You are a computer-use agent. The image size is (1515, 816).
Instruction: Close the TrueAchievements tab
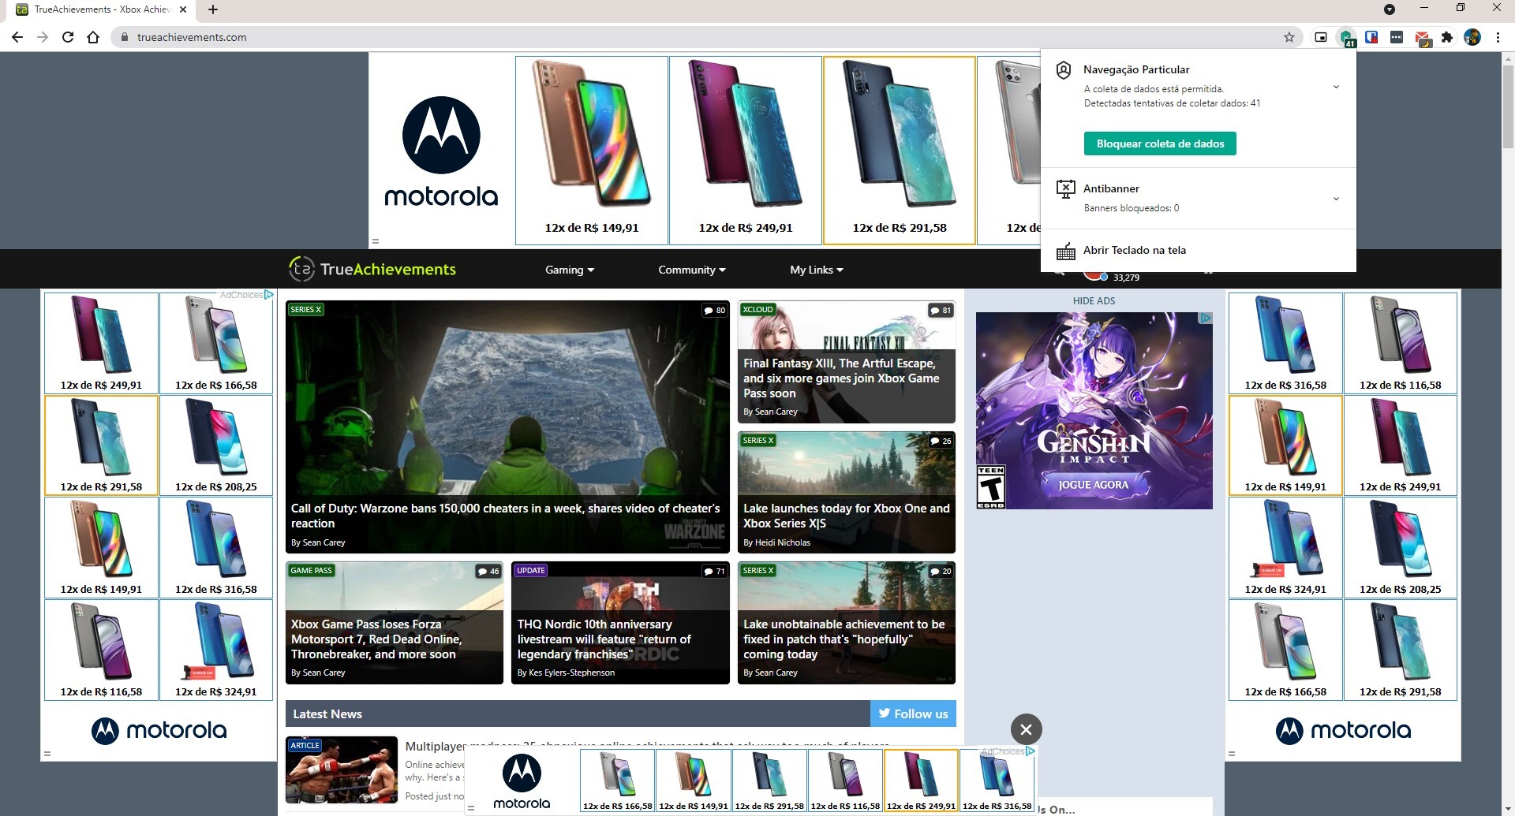[184, 9]
